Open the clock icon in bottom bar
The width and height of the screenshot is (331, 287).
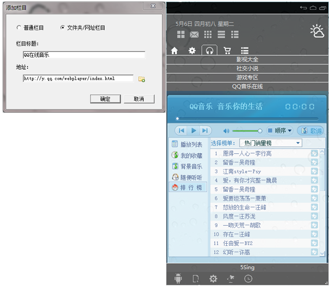pos(249,278)
